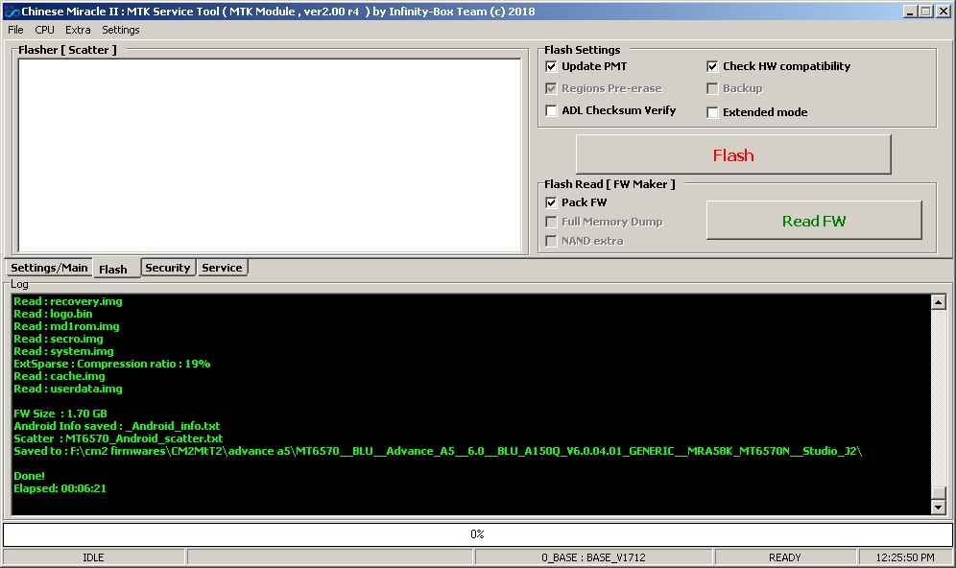Click the log scrollbar thumb
956x568 pixels.
[x=939, y=493]
